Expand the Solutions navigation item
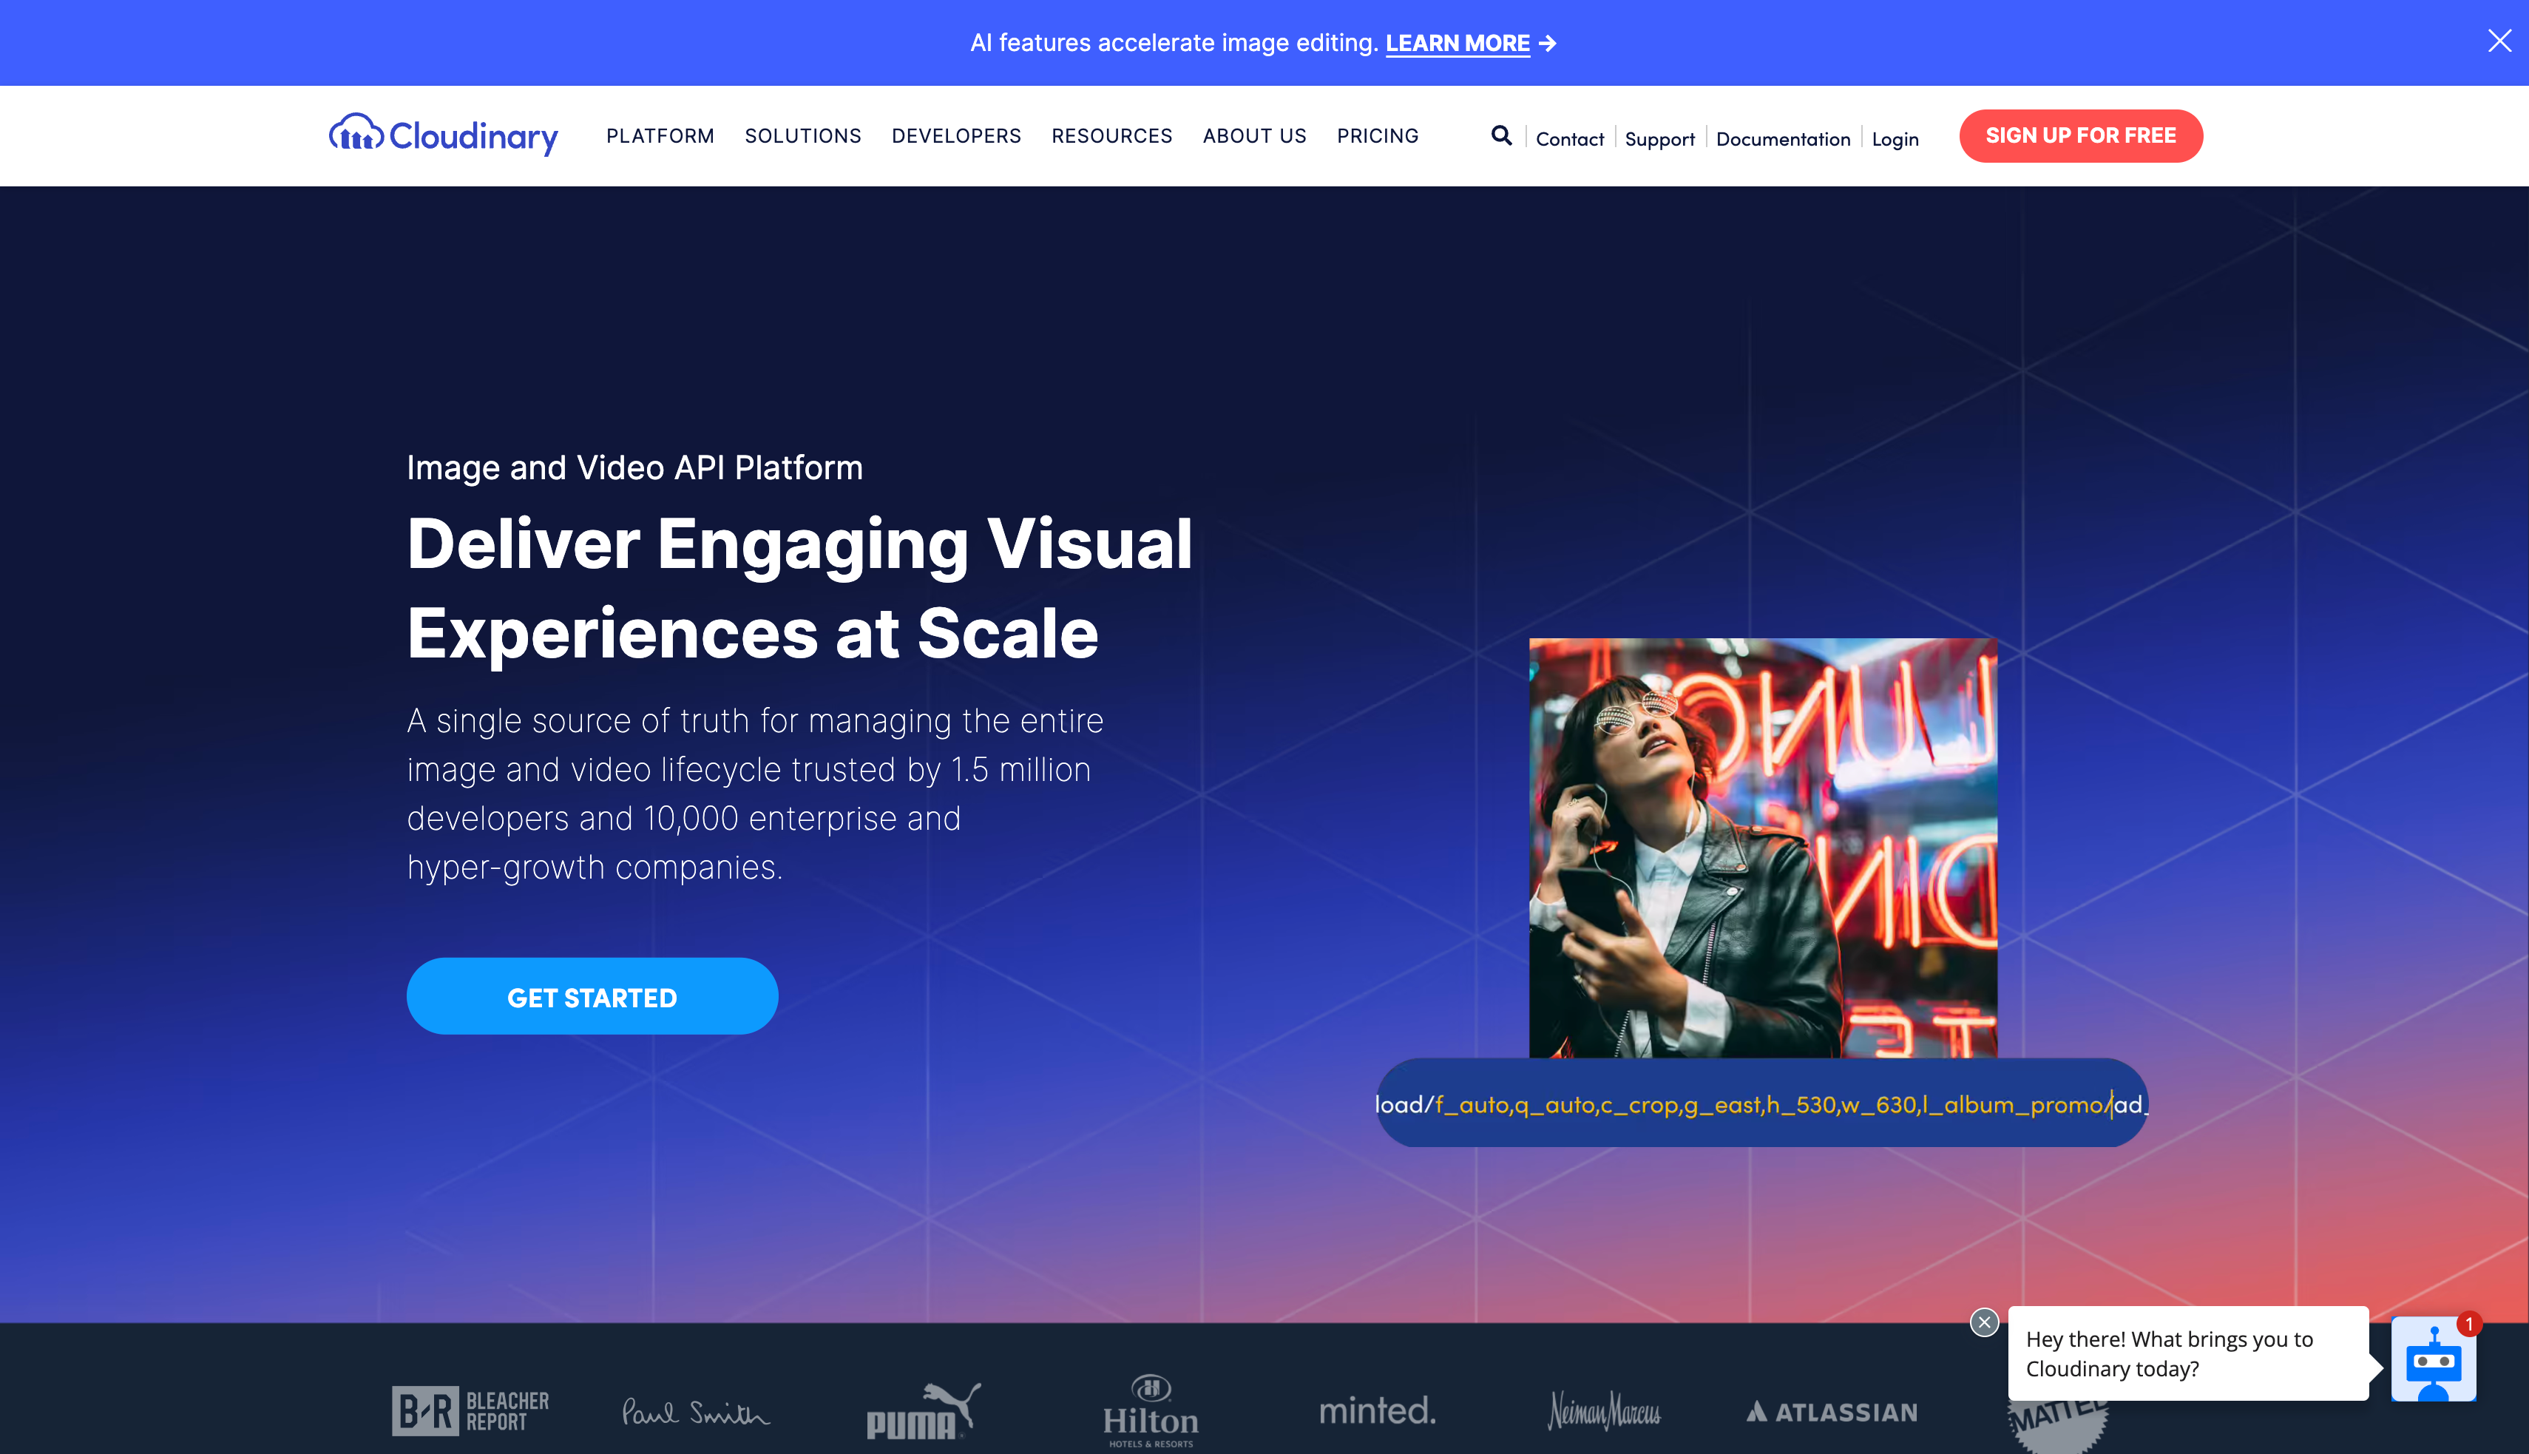2529x1454 pixels. pos(803,136)
